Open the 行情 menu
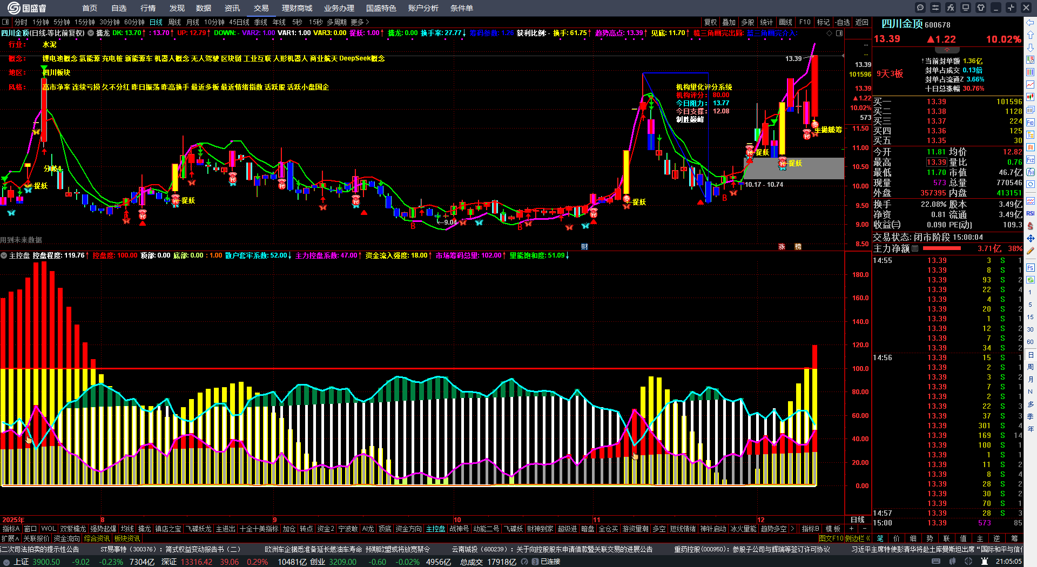The image size is (1037, 567). pyautogui.click(x=148, y=8)
